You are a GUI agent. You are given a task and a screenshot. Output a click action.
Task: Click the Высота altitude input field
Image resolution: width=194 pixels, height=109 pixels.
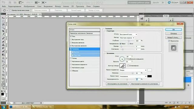pos(129,61)
